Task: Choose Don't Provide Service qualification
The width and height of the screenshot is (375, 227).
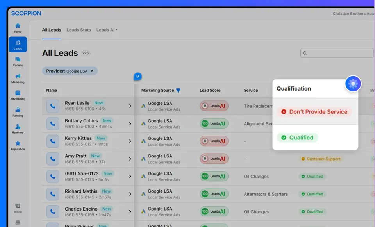Action: [314, 112]
